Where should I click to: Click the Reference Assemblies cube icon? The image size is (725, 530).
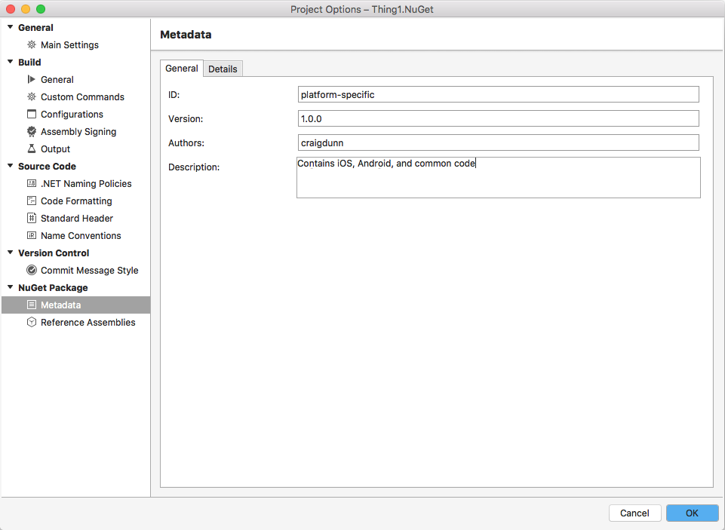32,323
